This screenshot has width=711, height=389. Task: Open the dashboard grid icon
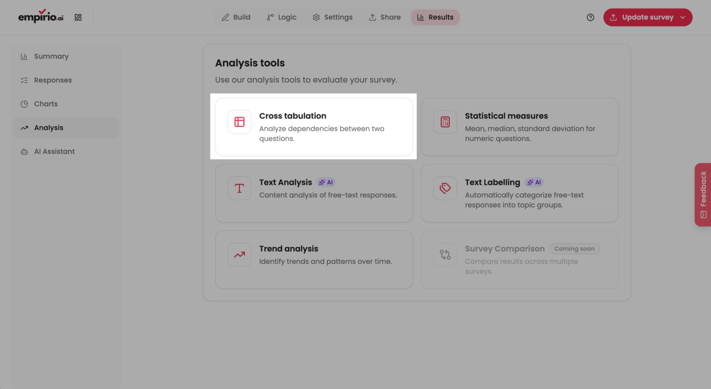78,17
